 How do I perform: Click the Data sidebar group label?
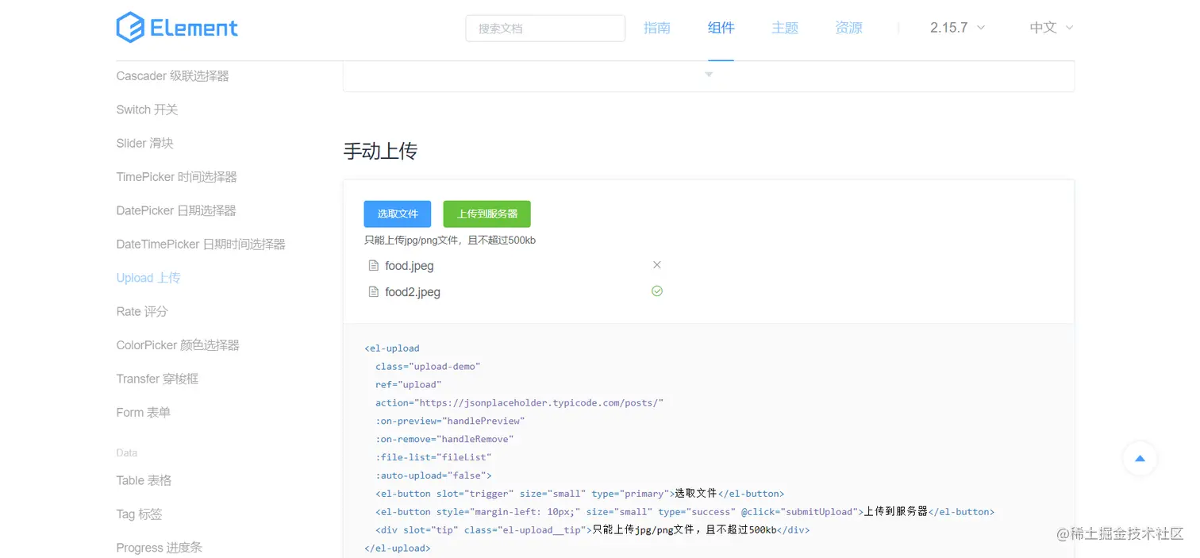126,452
